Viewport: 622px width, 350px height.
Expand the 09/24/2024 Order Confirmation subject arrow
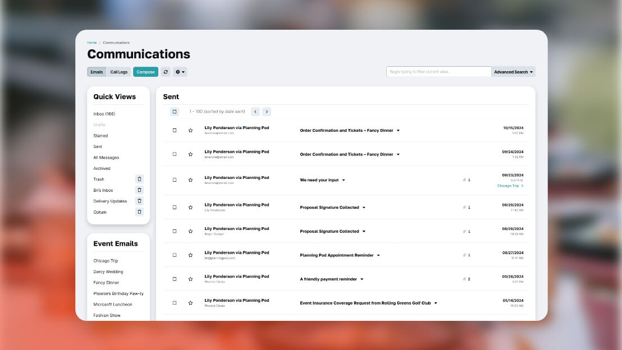tap(398, 155)
